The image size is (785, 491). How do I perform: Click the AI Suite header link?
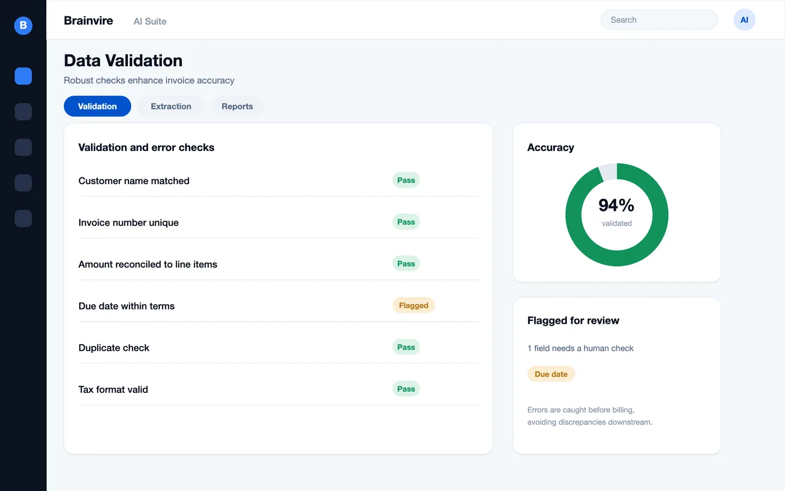tap(150, 21)
